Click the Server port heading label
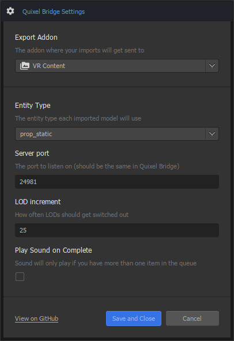 tap(32, 153)
